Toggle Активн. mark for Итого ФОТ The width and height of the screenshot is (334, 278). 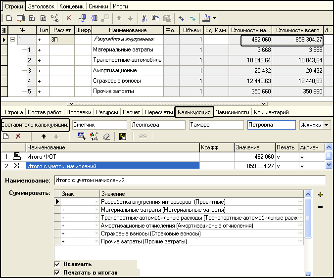point(302,157)
